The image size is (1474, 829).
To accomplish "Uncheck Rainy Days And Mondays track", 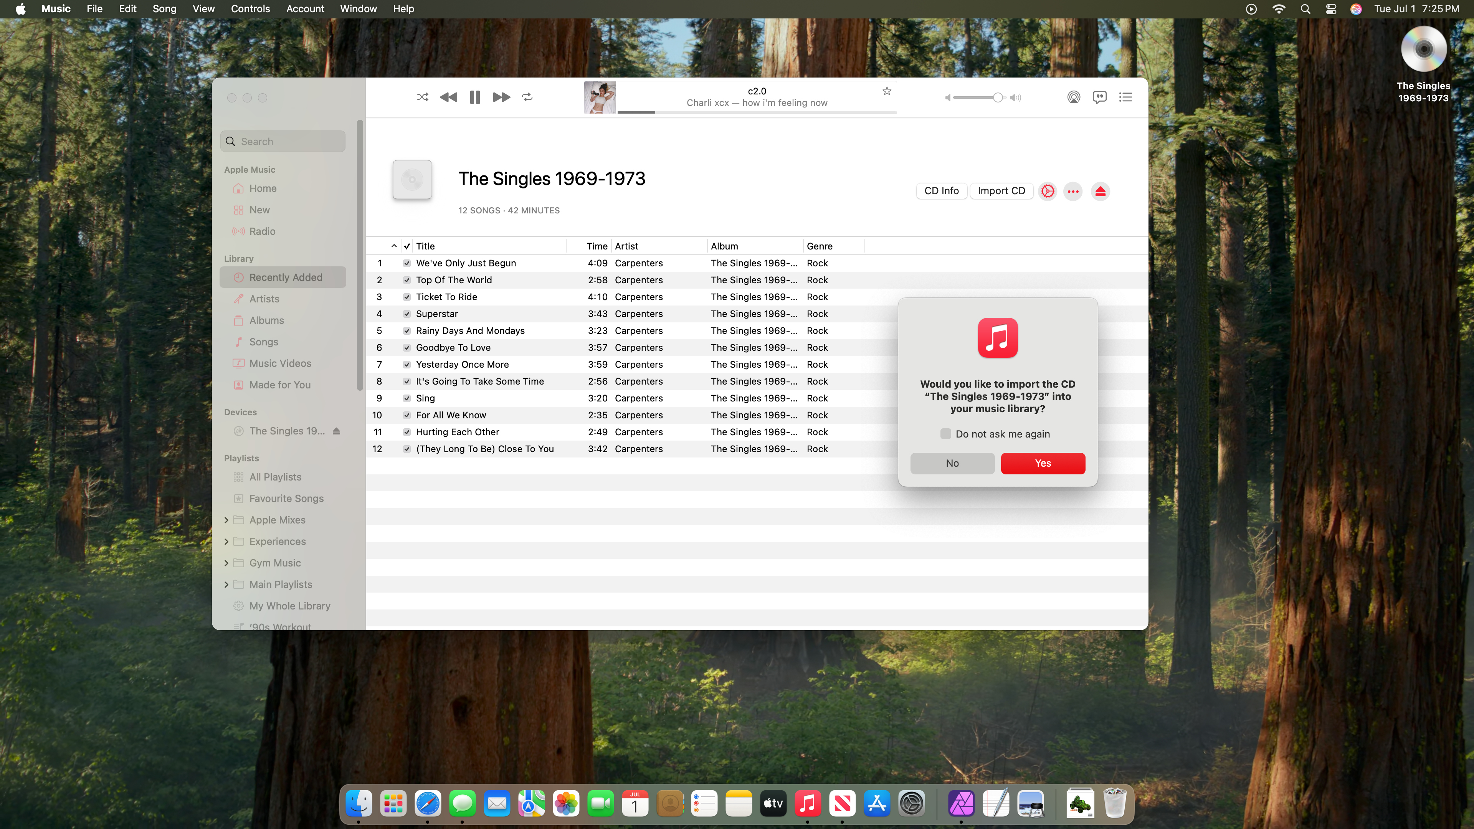I will click(406, 331).
